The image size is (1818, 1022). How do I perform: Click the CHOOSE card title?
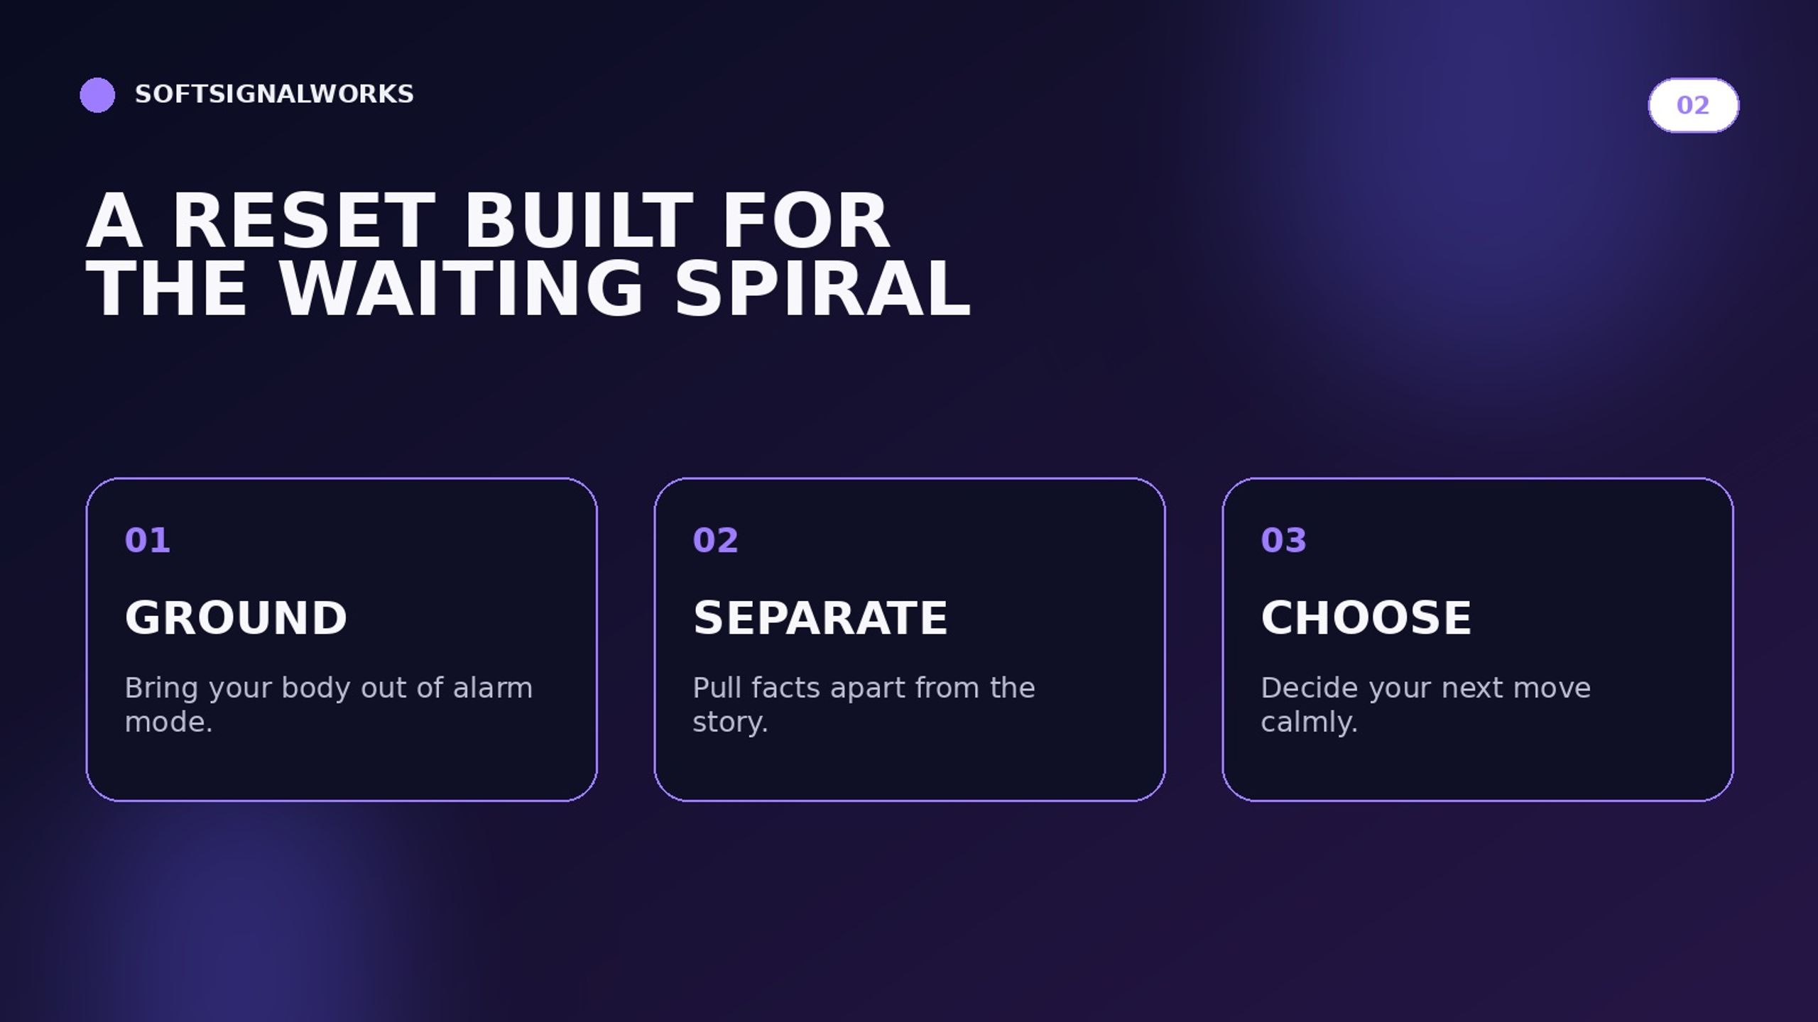point(1366,617)
